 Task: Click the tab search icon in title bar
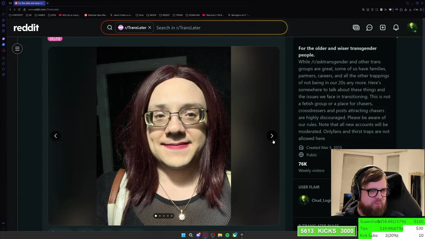(407, 3)
